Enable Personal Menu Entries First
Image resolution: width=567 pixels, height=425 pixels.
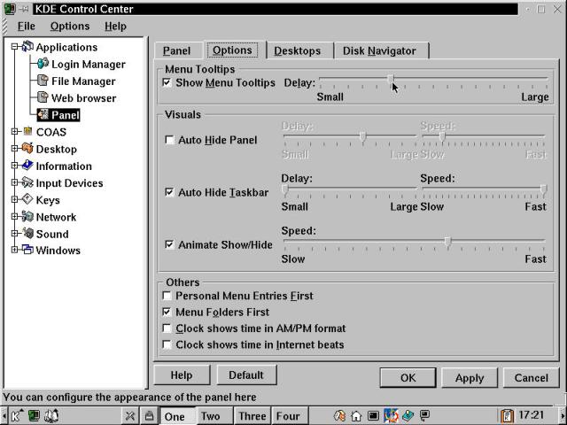(x=167, y=296)
